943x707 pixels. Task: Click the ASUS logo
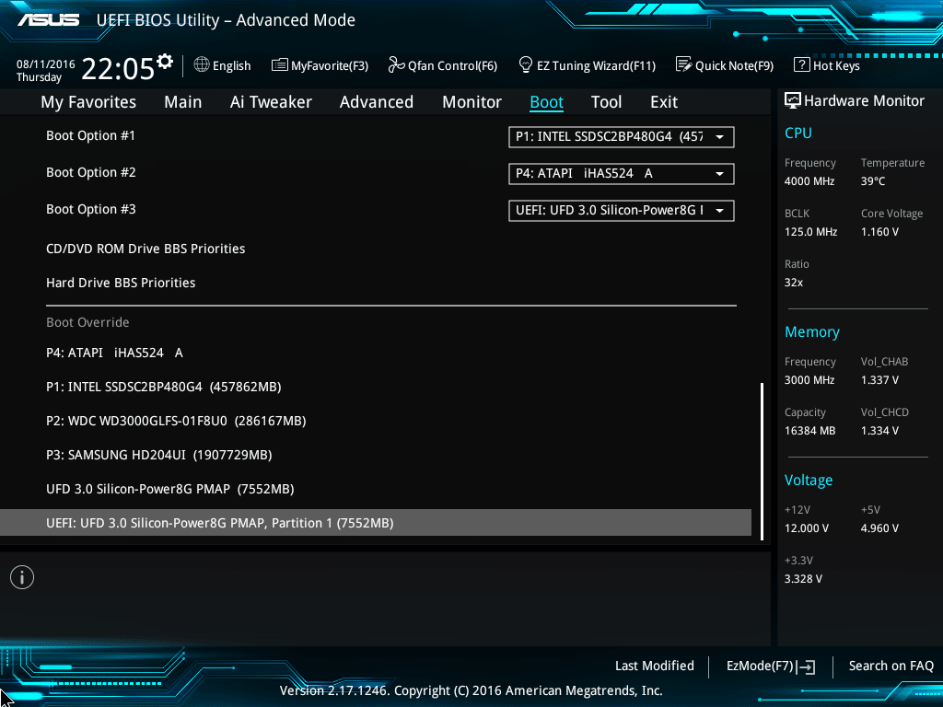[48, 20]
